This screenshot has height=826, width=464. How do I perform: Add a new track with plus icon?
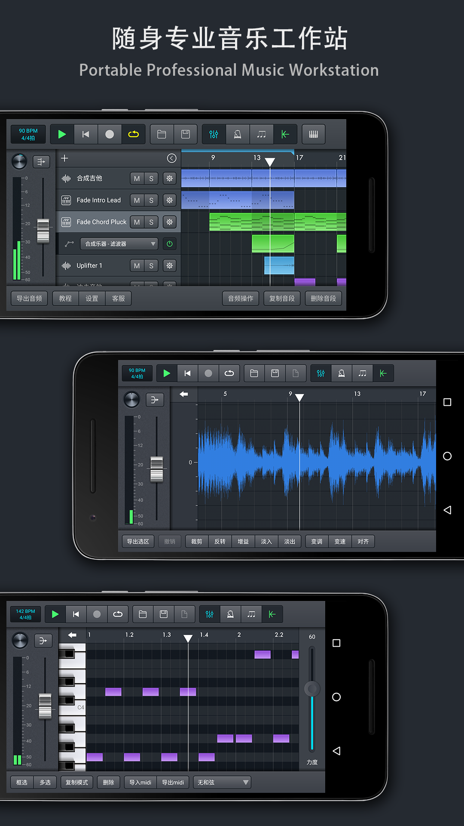64,158
